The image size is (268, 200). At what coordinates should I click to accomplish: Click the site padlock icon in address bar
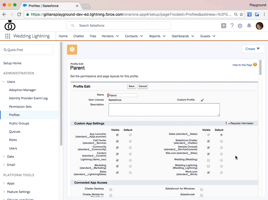(27, 14)
